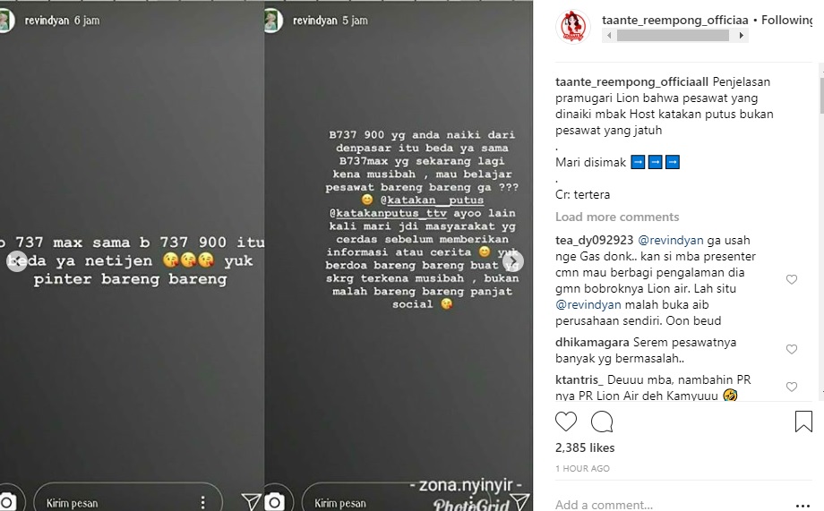Like dhikamagara's comment
This screenshot has width=824, height=511.
pos(792,349)
